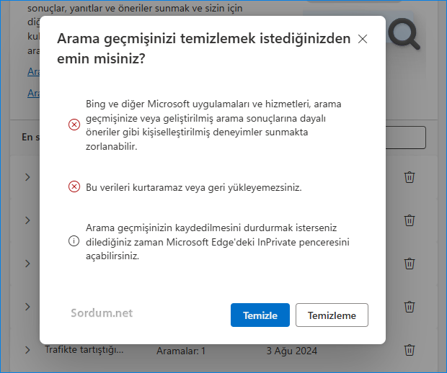
Task: Click the warning 'Bu verileri kurtaramaz veya geri yükleyemezsiniz.'
Action: pos(193,187)
